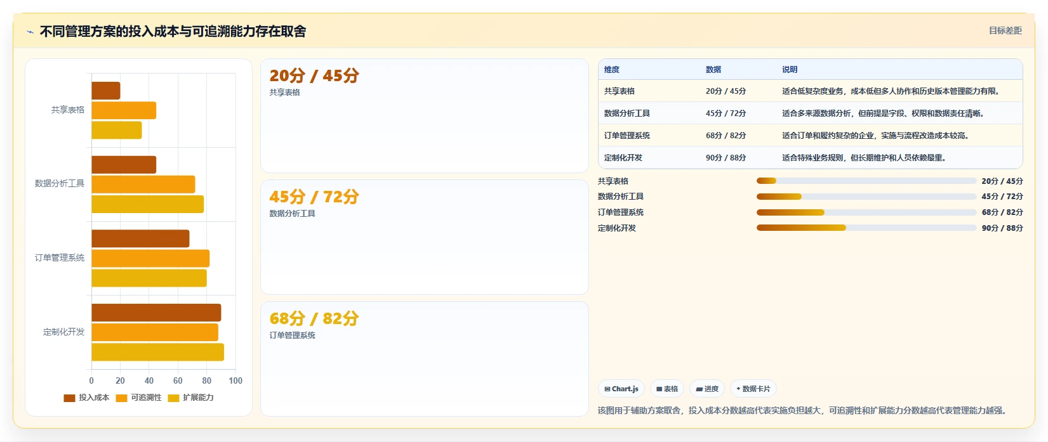Toggle the 可追溯性 legend swatch
The height and width of the screenshot is (442, 1048).
pyautogui.click(x=122, y=398)
